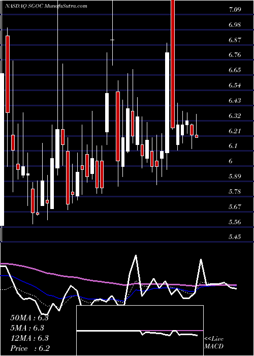This screenshot has width=254, height=356.
Task: Click the '50MA : 6.3' indicator text
Action: click(x=29, y=318)
